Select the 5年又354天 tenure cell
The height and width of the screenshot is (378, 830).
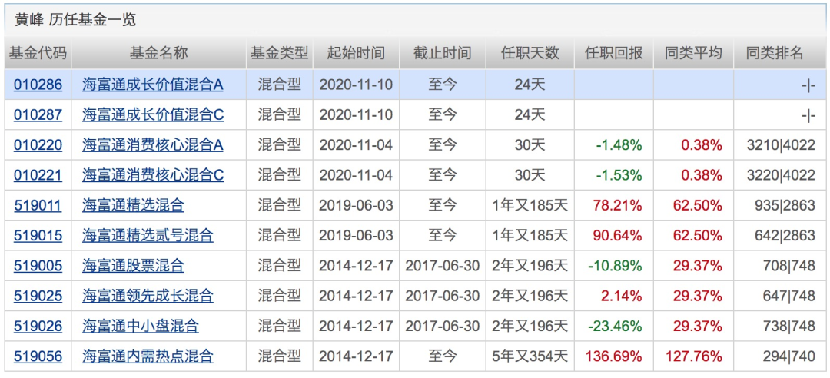[530, 356]
